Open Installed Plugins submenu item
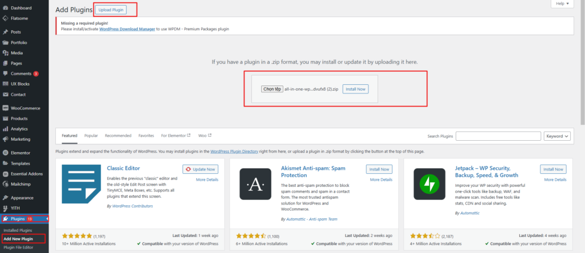 tap(18, 230)
